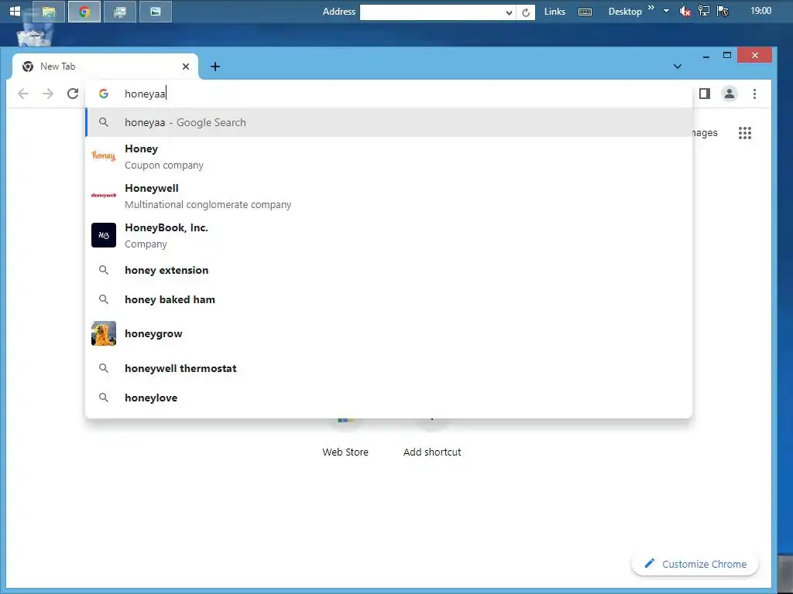The width and height of the screenshot is (793, 594).
Task: Open the Desktop toolbar on the taskbar
Action: coord(625,11)
